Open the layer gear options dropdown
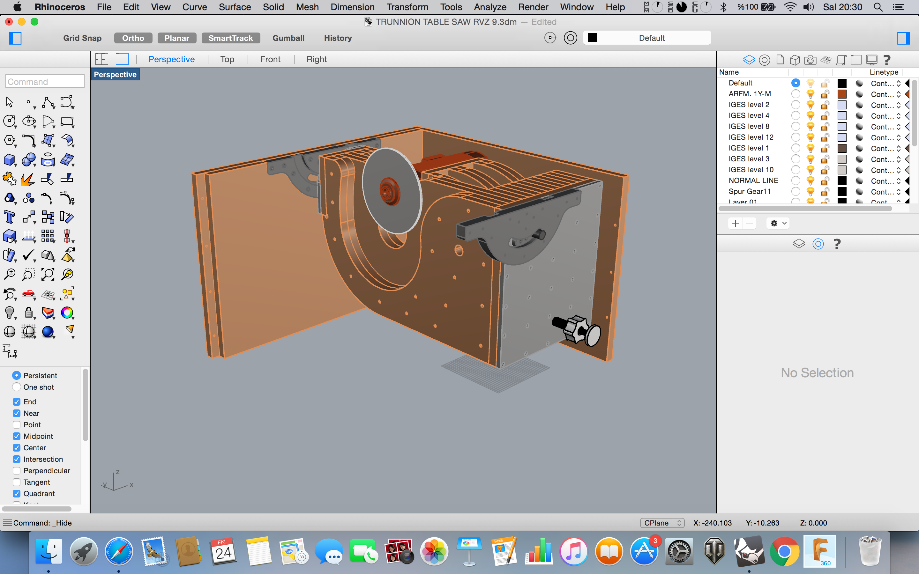The width and height of the screenshot is (919, 574). click(x=778, y=223)
